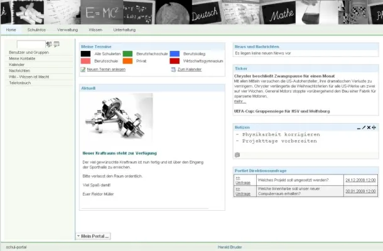Viewport: 383px width, 251px height.
Task: Open the Home menu
Action: point(11,29)
